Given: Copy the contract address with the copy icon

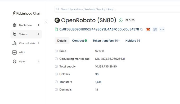Looking at the screenshot, I should tap(141, 29).
